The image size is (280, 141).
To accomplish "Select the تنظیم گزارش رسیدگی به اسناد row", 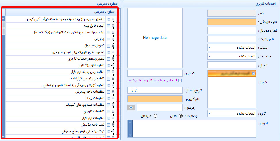I will tap(56, 85).
